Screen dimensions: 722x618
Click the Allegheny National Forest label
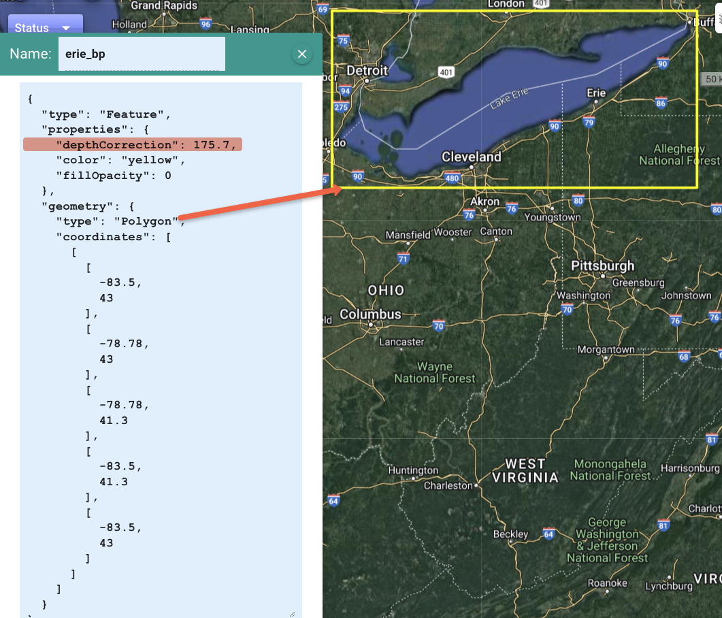[678, 154]
